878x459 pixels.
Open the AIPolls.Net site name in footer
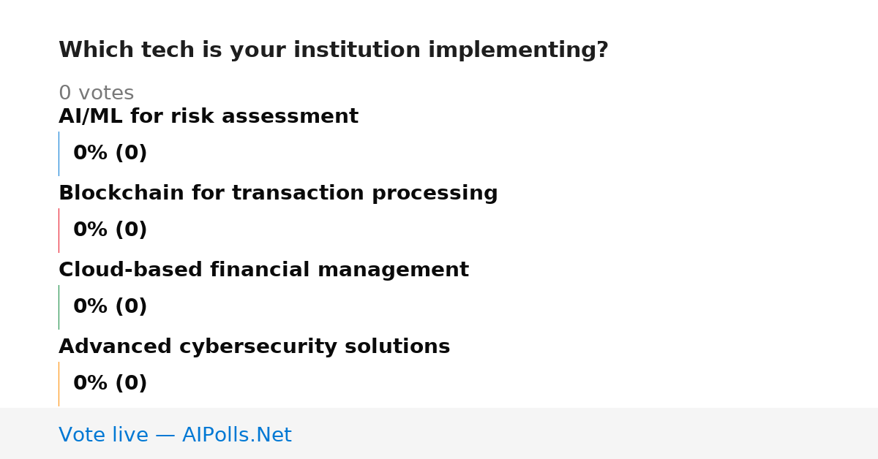[x=236, y=436]
